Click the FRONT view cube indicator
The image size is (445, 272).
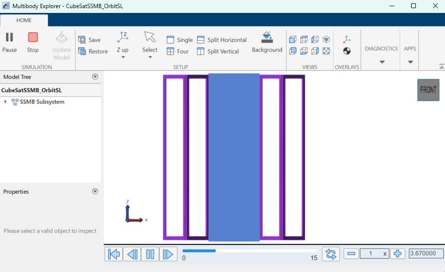[428, 90]
